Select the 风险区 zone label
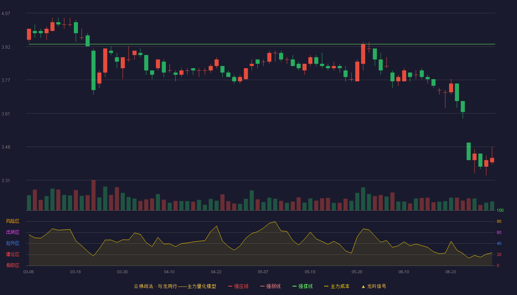This screenshot has height=295, width=517. [13, 221]
